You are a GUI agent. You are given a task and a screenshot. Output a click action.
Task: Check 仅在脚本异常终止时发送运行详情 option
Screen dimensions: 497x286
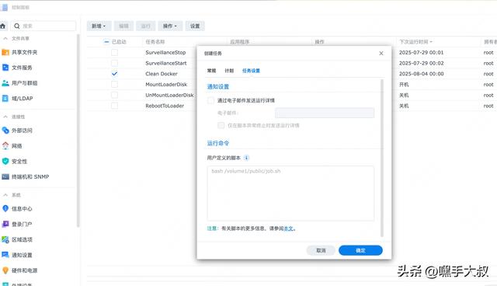221,125
